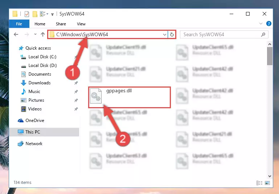Switch to Details view icon in status bar
This screenshot has height=194, width=279.
259,183
